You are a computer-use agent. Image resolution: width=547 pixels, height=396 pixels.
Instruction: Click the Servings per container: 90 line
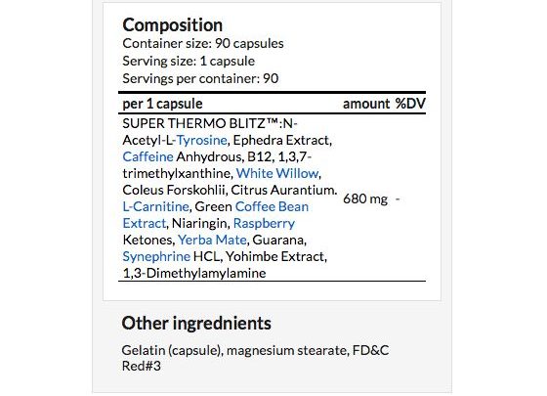tap(200, 78)
